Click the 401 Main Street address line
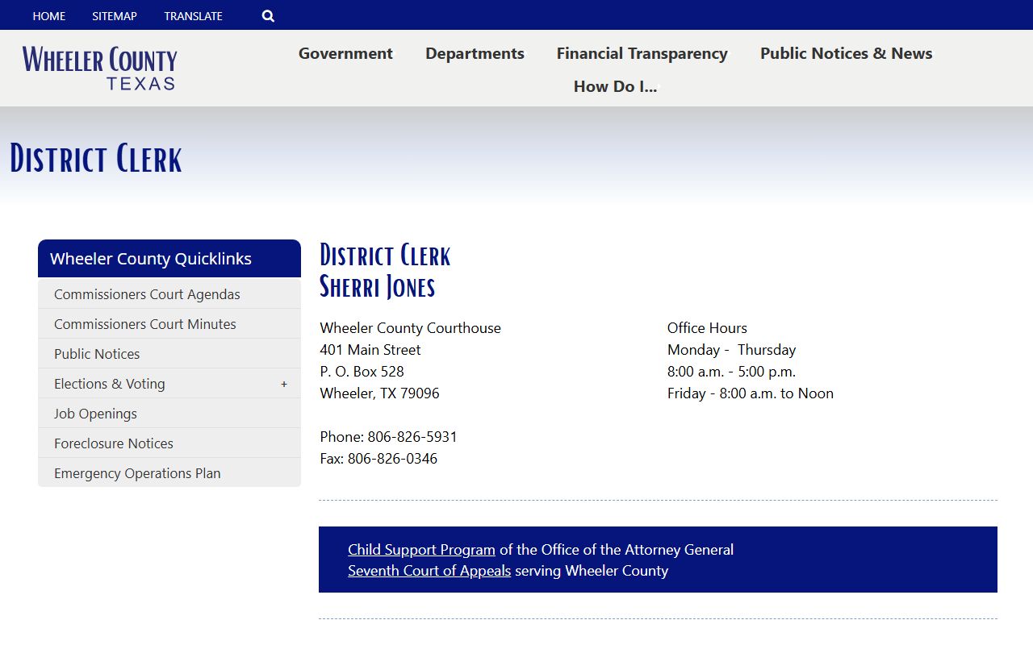1033x645 pixels. pyautogui.click(x=370, y=350)
